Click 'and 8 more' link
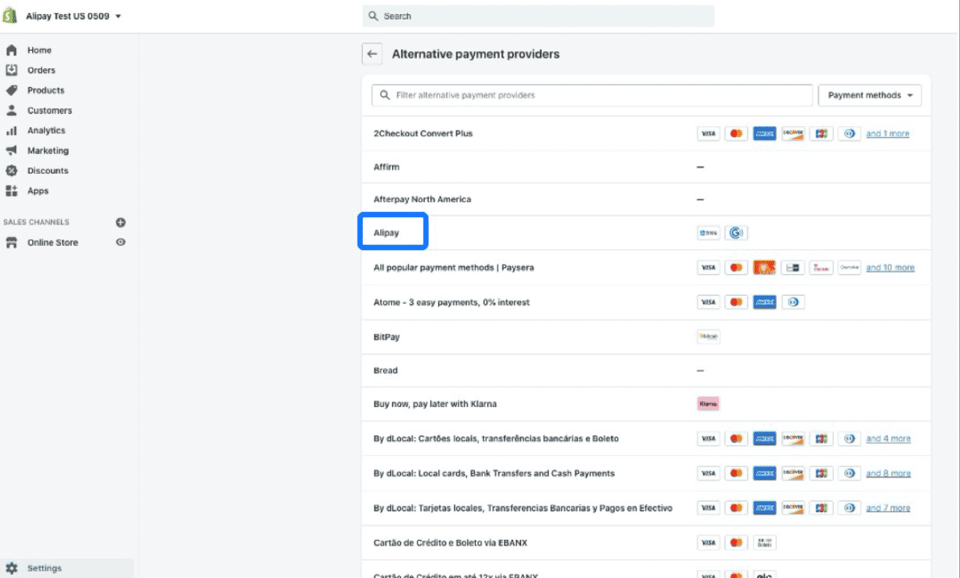Viewport: 960px width, 578px height. 888,473
